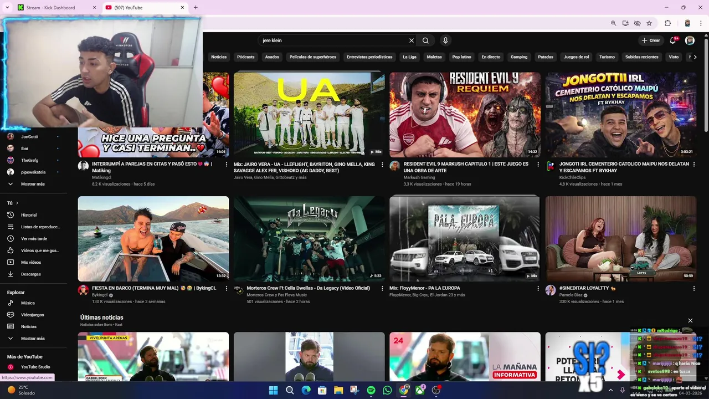Open options for RESIDENT EVIL 9 video
This screenshot has height=399, width=709.
pos(538,164)
